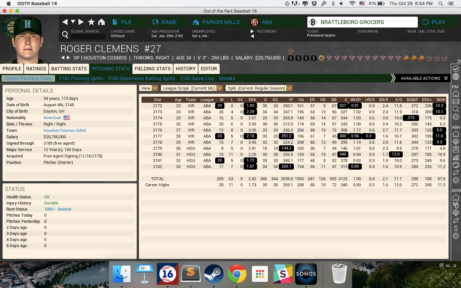Open the Split Regular Season dropdown
The width and height of the screenshot is (461, 288).
(259, 88)
